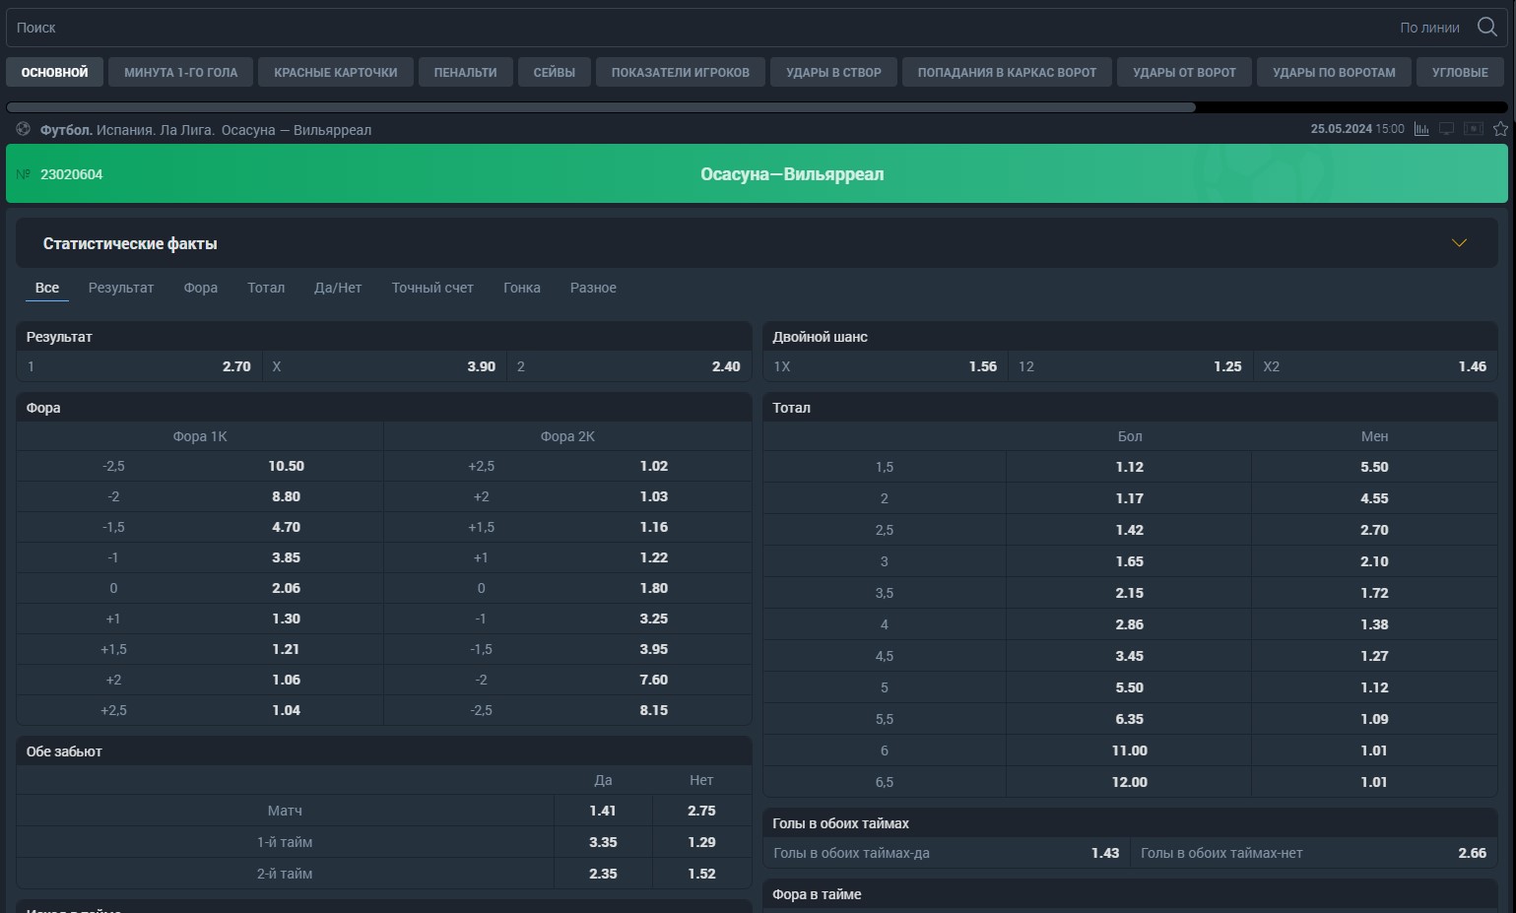Bet on draw X at 3.90
This screenshot has width=1516, height=913.
(x=384, y=366)
